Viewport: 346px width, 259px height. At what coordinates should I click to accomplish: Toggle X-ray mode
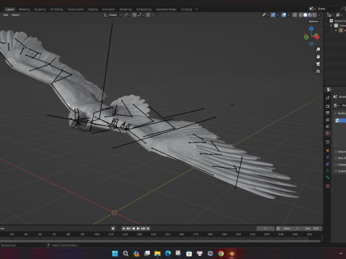point(295,15)
